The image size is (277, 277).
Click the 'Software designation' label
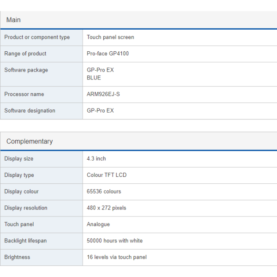coord(30,111)
